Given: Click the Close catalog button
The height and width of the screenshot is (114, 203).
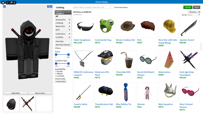Looking at the screenshot, I should click(x=196, y=7).
